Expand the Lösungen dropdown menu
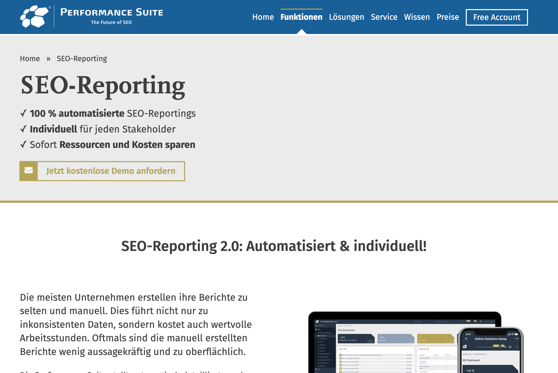The image size is (558, 373). [347, 17]
